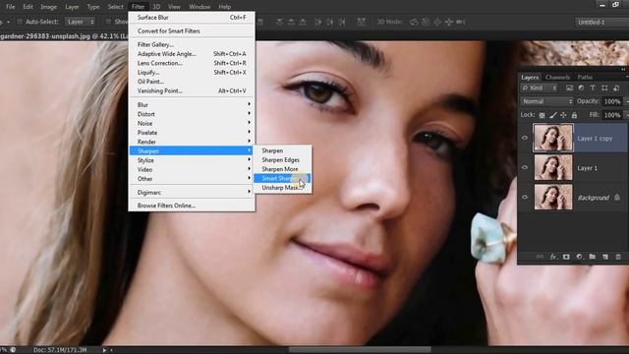Select Background layer thumbnail
The height and width of the screenshot is (354, 629).
click(x=553, y=197)
